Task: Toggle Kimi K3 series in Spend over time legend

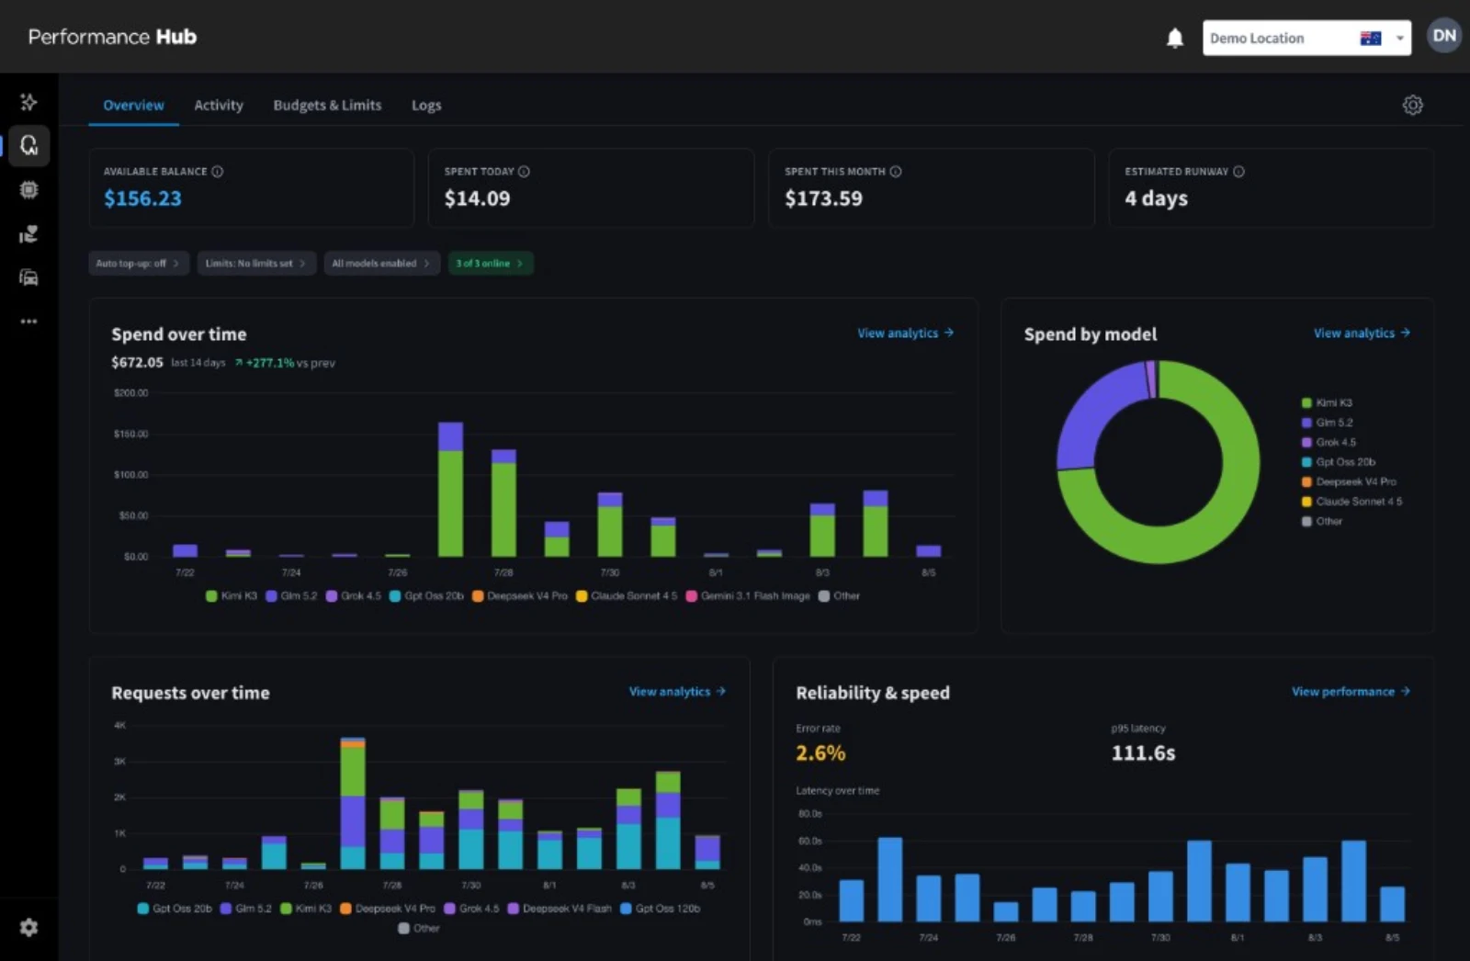Action: pos(232,596)
